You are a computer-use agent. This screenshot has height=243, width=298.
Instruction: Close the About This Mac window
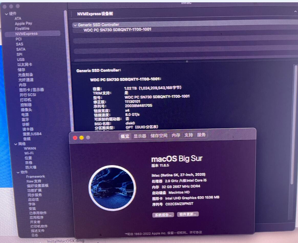click(x=75, y=138)
